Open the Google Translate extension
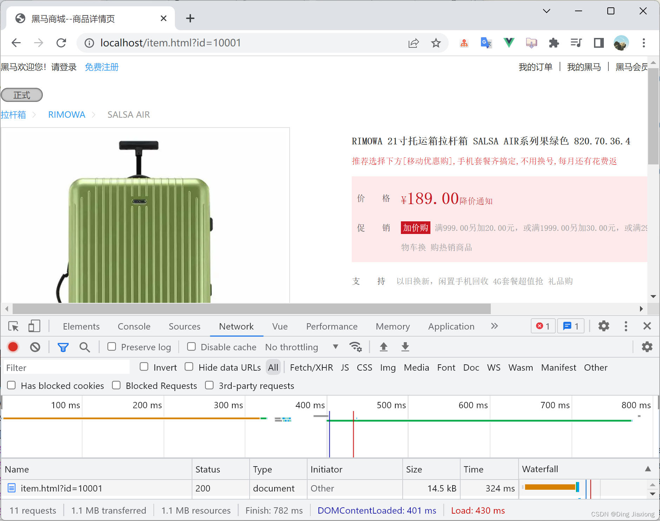660x521 pixels. [x=486, y=43]
